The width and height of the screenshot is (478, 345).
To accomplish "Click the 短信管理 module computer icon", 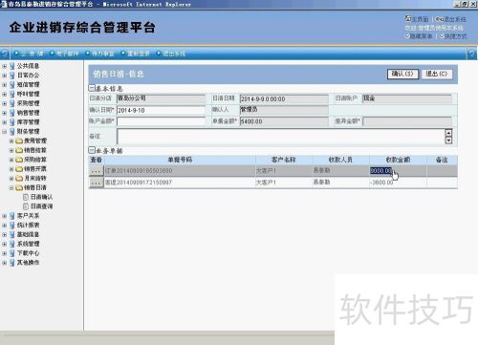I will point(12,85).
